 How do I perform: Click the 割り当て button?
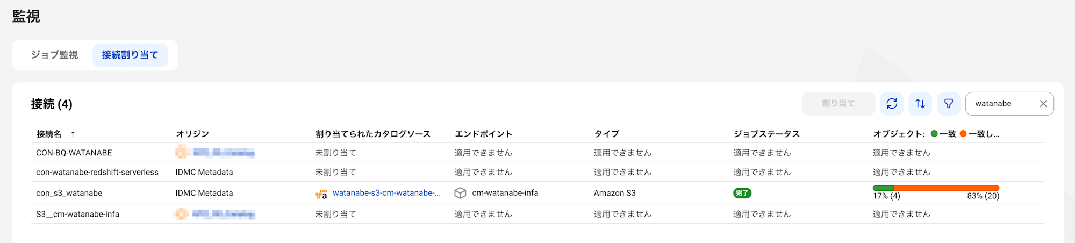click(838, 104)
